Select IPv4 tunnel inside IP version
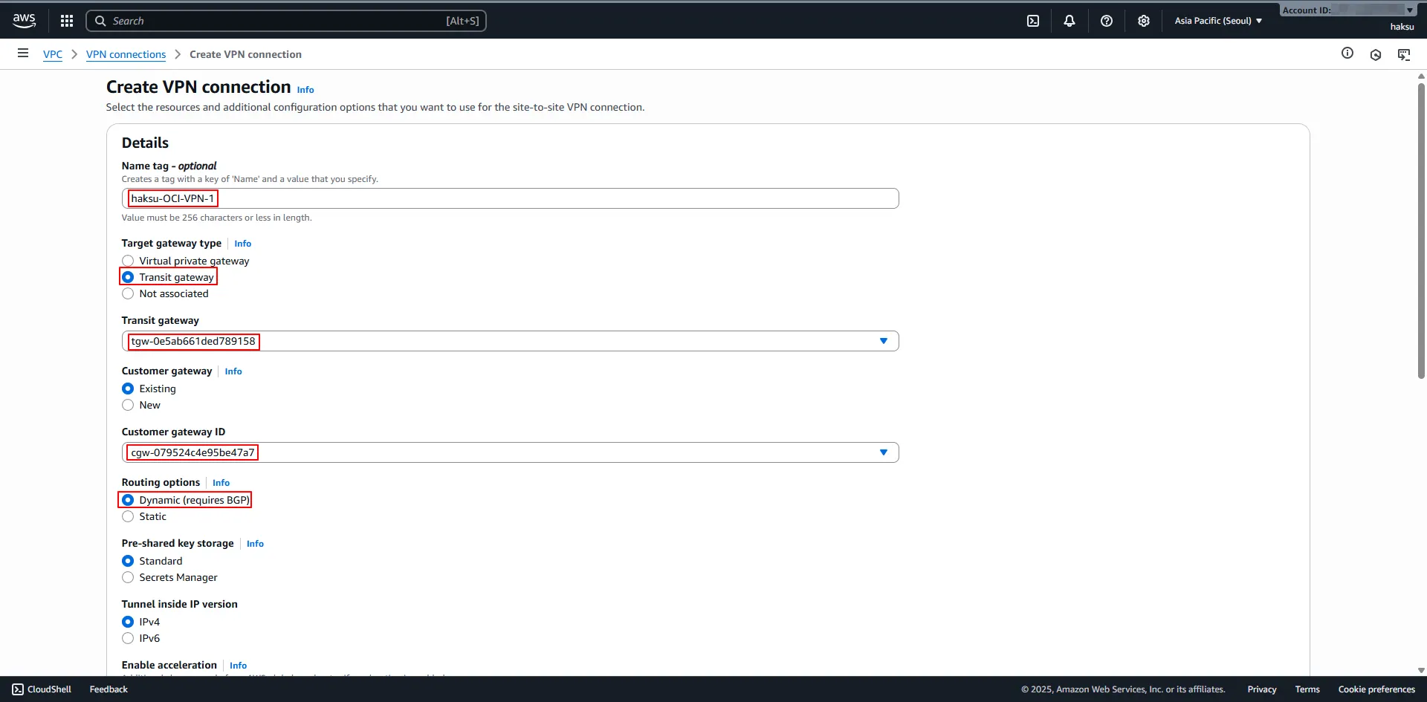 point(128,622)
